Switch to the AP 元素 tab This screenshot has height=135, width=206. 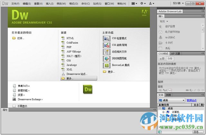point(175,53)
